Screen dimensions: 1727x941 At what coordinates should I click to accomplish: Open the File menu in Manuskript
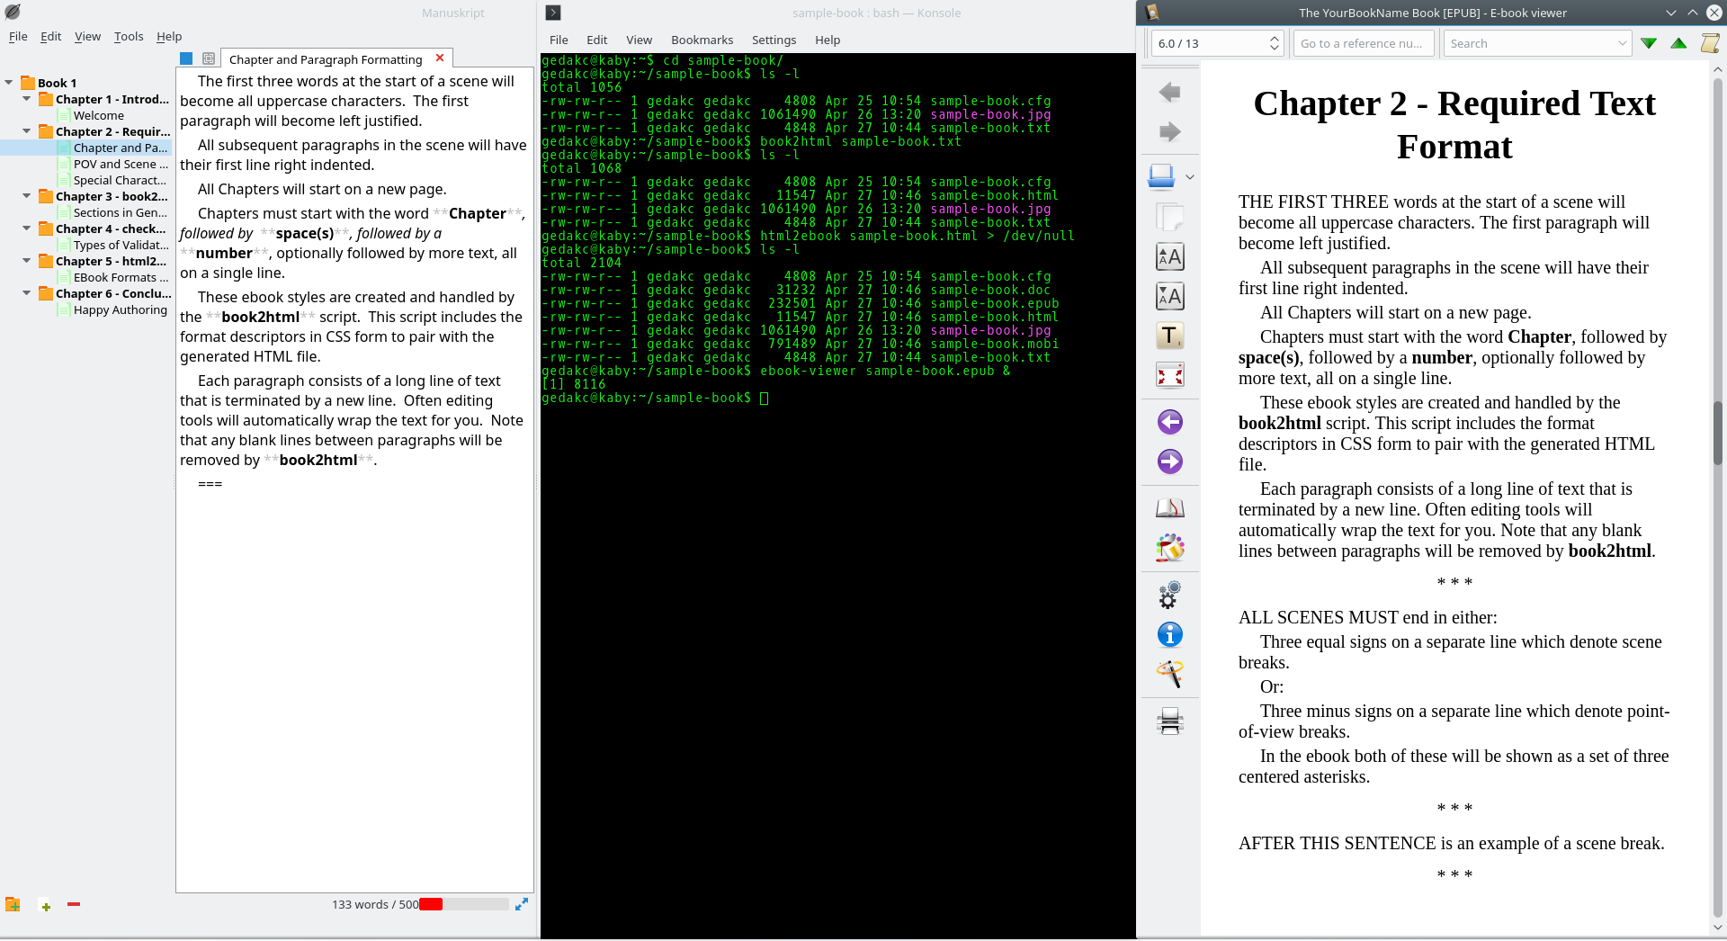[18, 36]
